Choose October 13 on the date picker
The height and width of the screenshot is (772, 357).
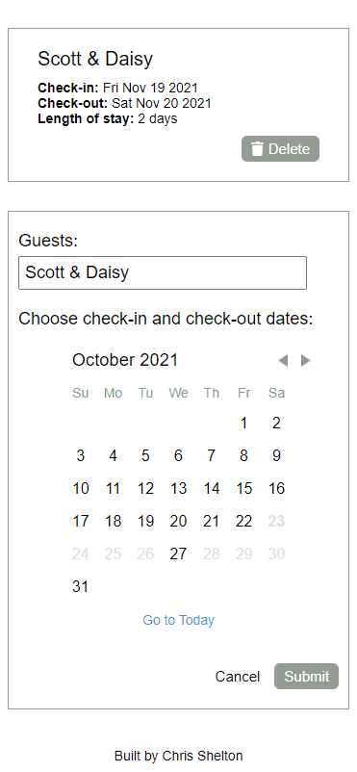(178, 488)
